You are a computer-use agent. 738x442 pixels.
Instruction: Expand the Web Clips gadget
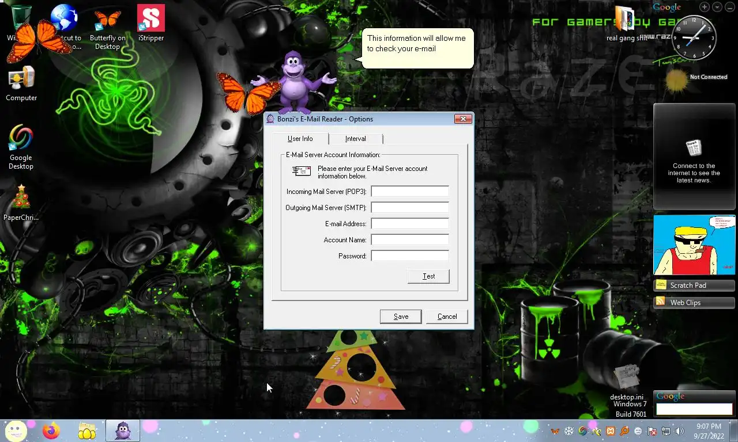(x=694, y=303)
